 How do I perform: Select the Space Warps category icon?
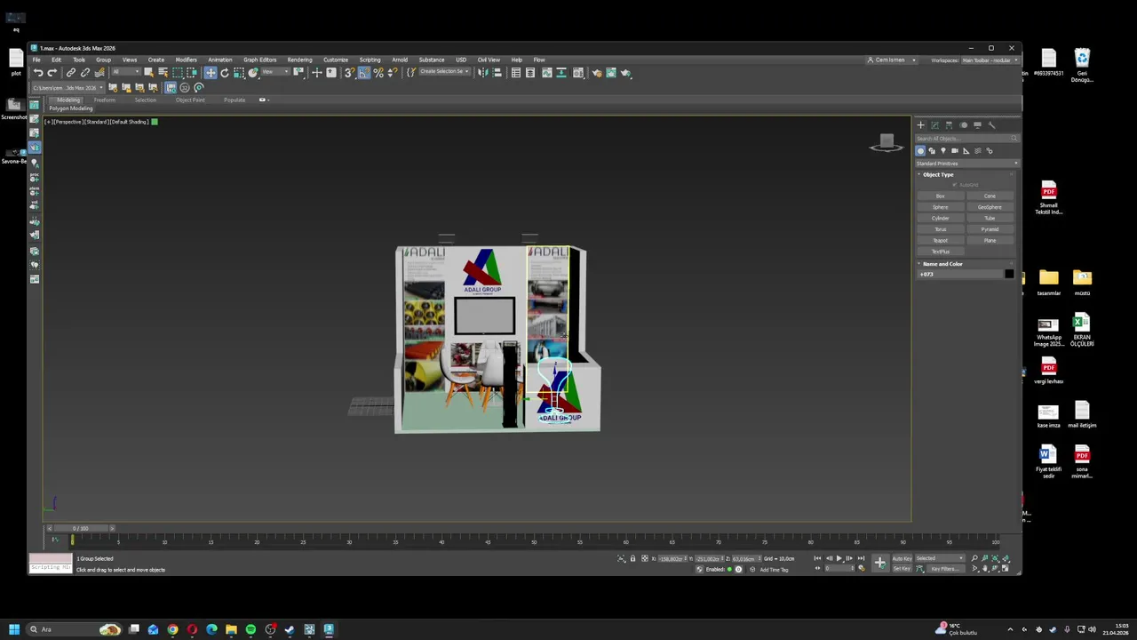[978, 151]
